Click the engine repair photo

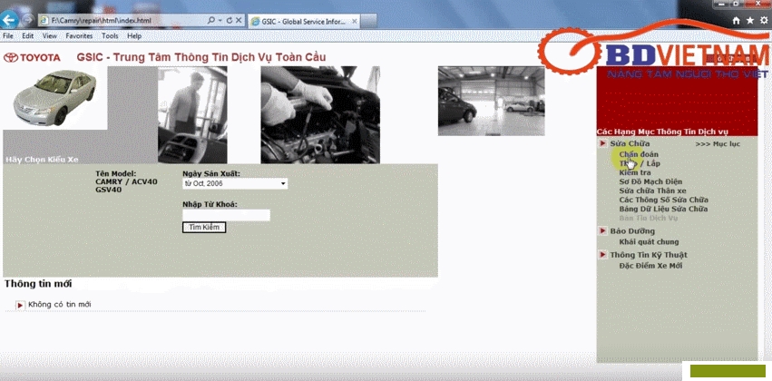pos(320,114)
